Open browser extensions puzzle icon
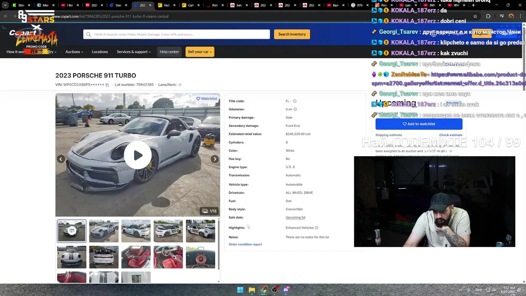Viewport: 526px width, 296px height. (488, 16)
